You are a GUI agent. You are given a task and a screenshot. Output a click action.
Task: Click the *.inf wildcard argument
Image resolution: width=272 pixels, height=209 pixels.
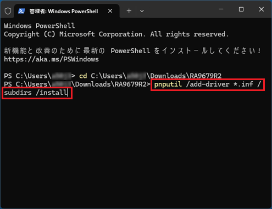[x=243, y=84]
